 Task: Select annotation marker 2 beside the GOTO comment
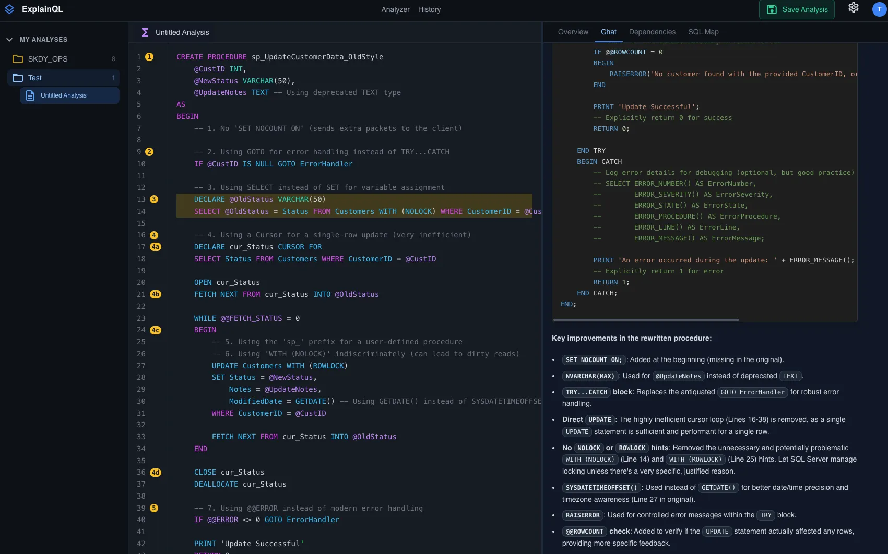click(149, 152)
